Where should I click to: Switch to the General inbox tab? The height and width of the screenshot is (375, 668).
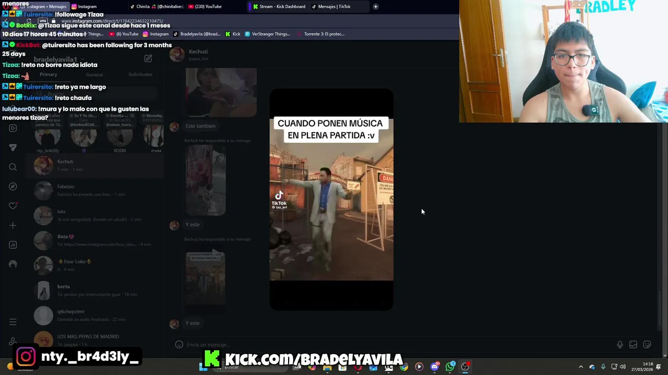(94, 74)
